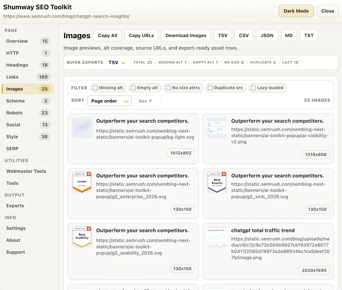Image resolution: width=342 pixels, height=290 pixels.
Task: Toggle the Asc sort direction button
Action: (x=147, y=101)
